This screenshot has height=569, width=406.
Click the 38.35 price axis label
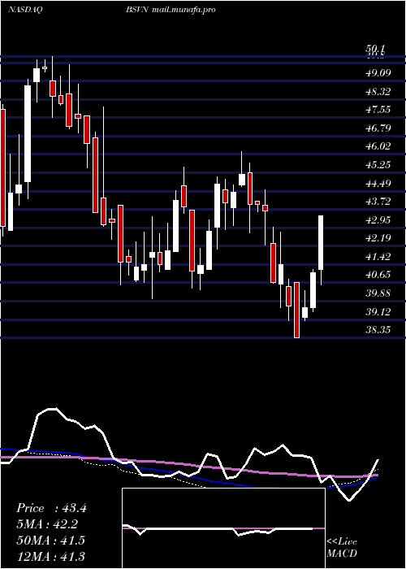click(x=378, y=330)
